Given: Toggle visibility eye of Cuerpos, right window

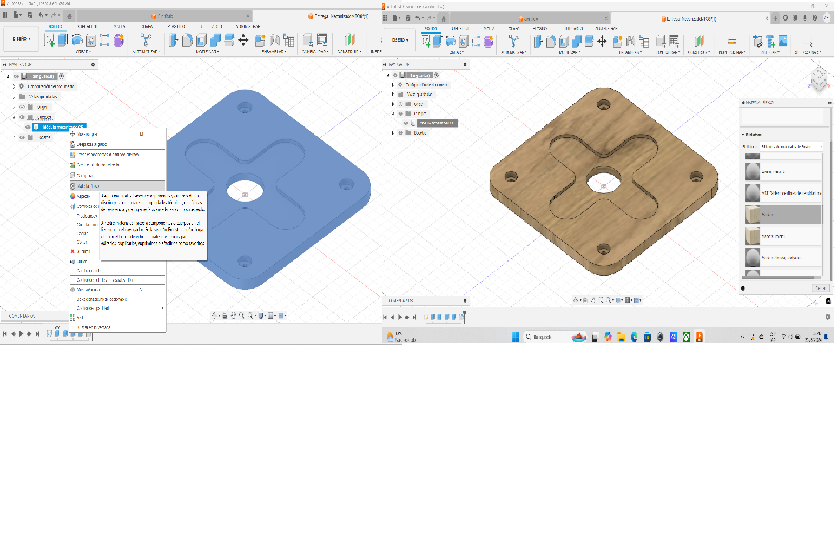Looking at the screenshot, I should point(401,113).
